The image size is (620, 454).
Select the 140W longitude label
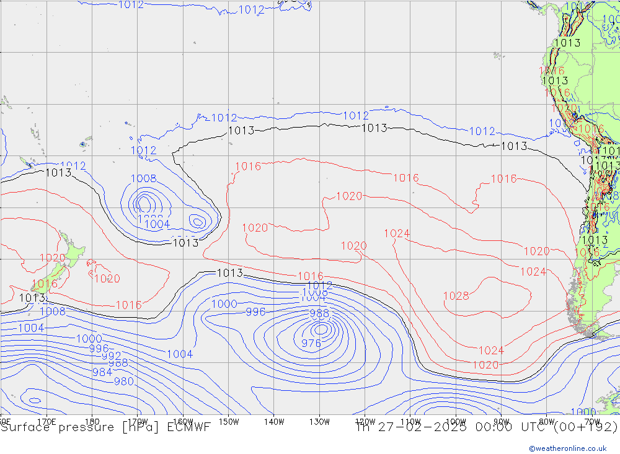pyautogui.click(x=274, y=422)
